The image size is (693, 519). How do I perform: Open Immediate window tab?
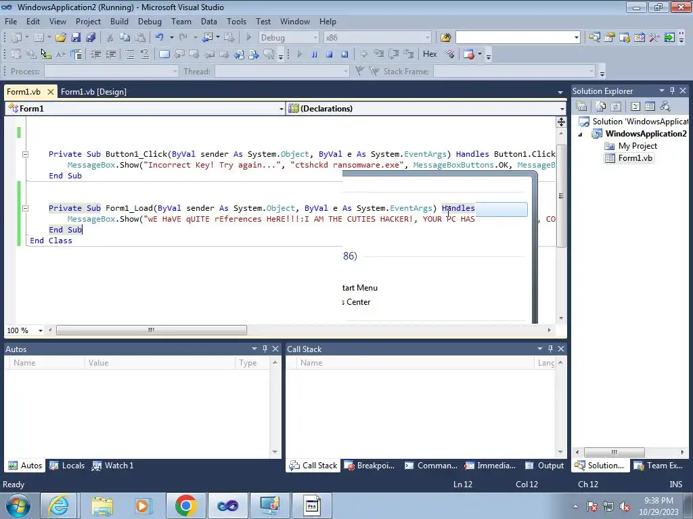[490, 465]
